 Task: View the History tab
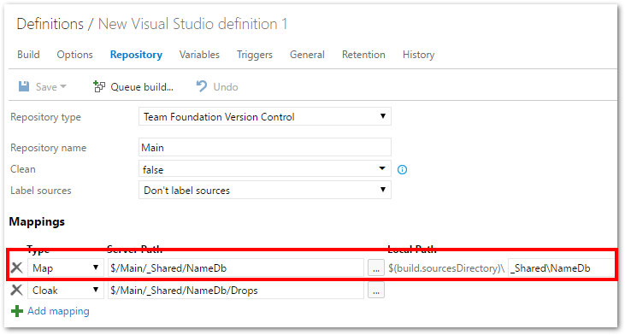tap(419, 55)
